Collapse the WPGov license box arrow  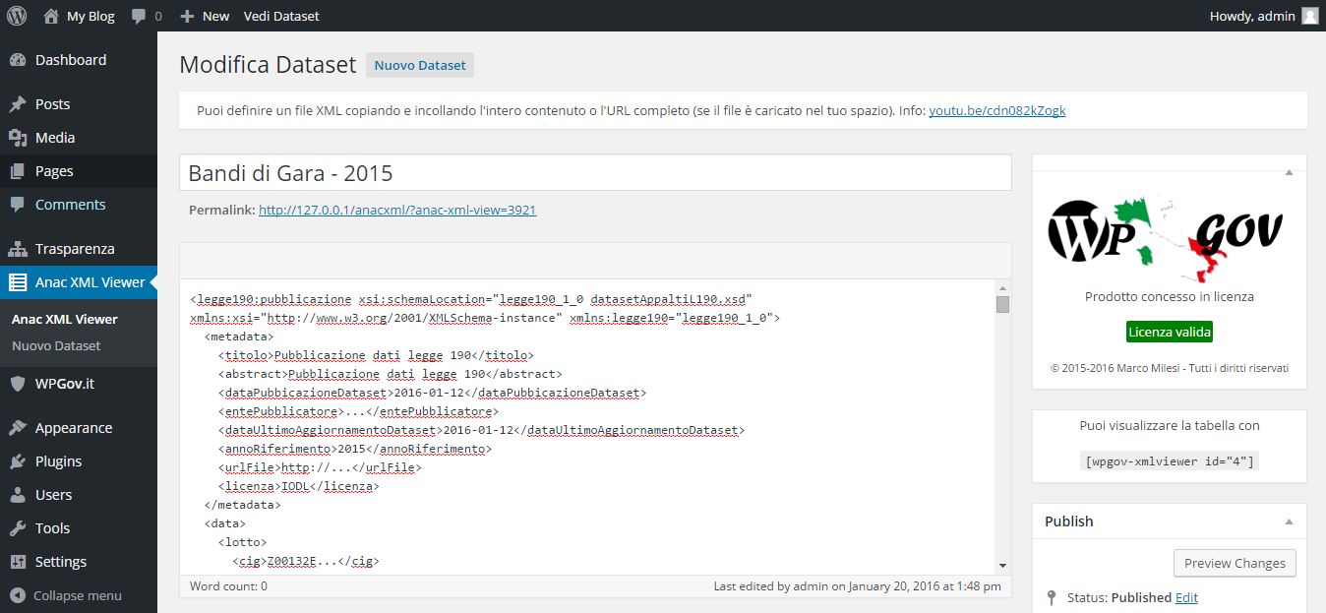click(1289, 172)
